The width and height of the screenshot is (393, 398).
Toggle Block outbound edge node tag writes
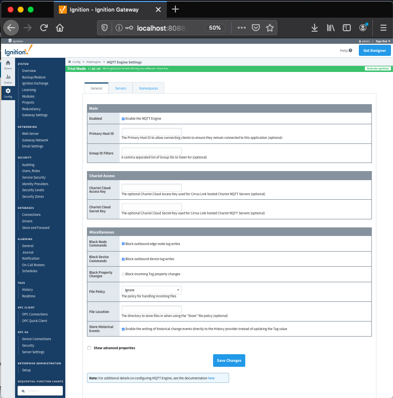click(x=123, y=244)
